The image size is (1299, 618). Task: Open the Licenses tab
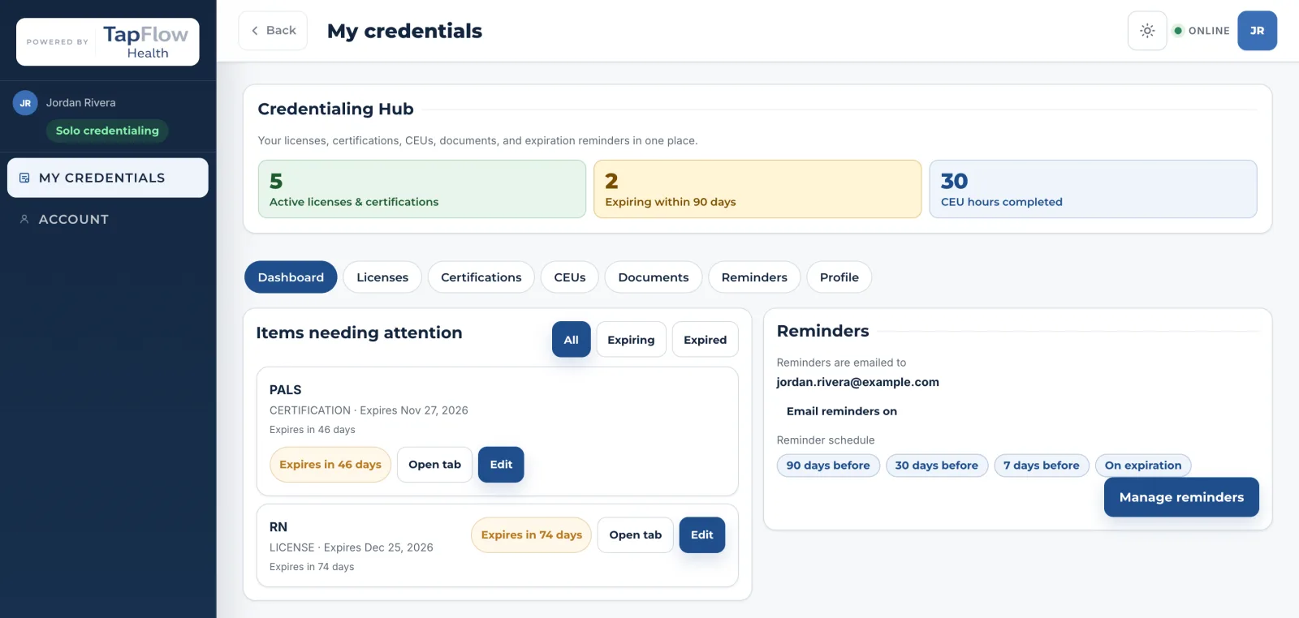point(382,277)
